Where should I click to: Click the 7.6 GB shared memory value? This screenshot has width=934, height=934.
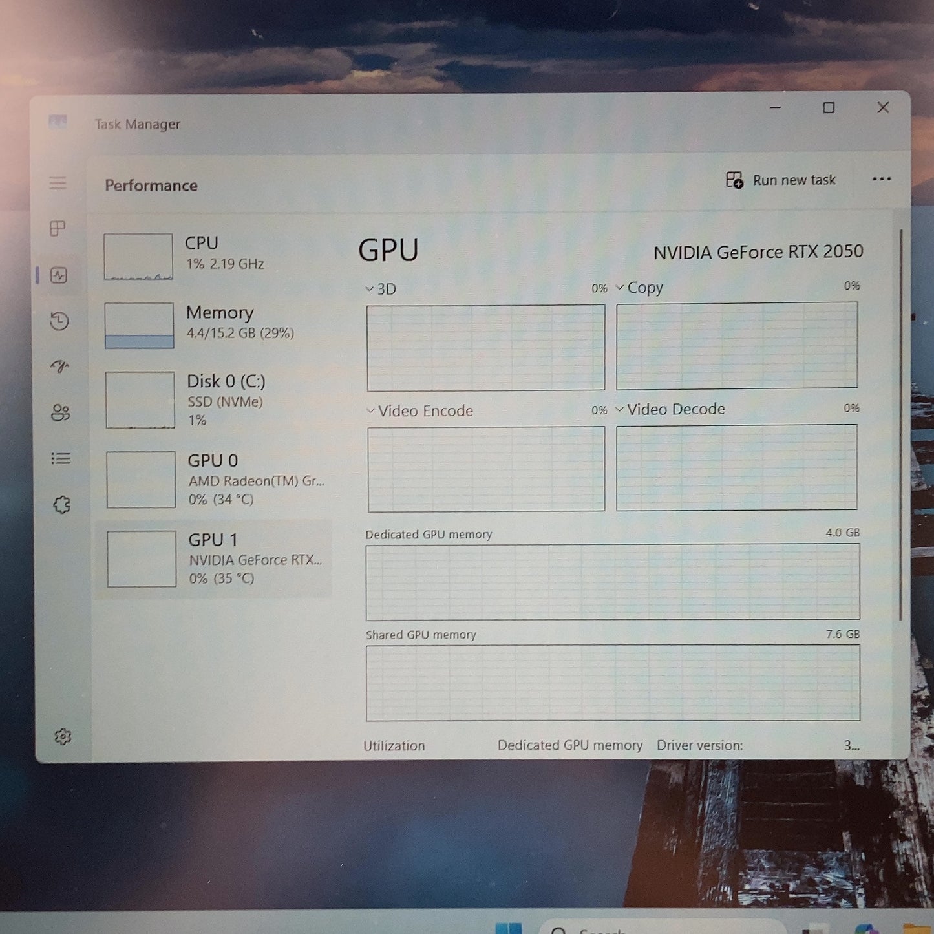tap(843, 634)
